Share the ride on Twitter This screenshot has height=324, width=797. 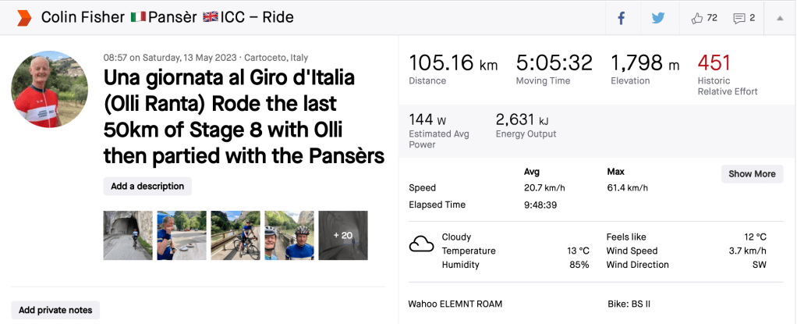658,18
